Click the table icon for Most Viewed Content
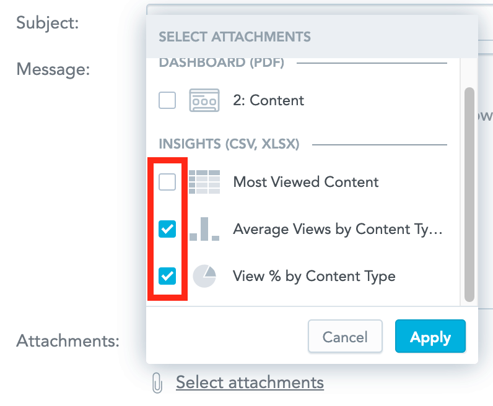This screenshot has width=493, height=406. tap(204, 182)
